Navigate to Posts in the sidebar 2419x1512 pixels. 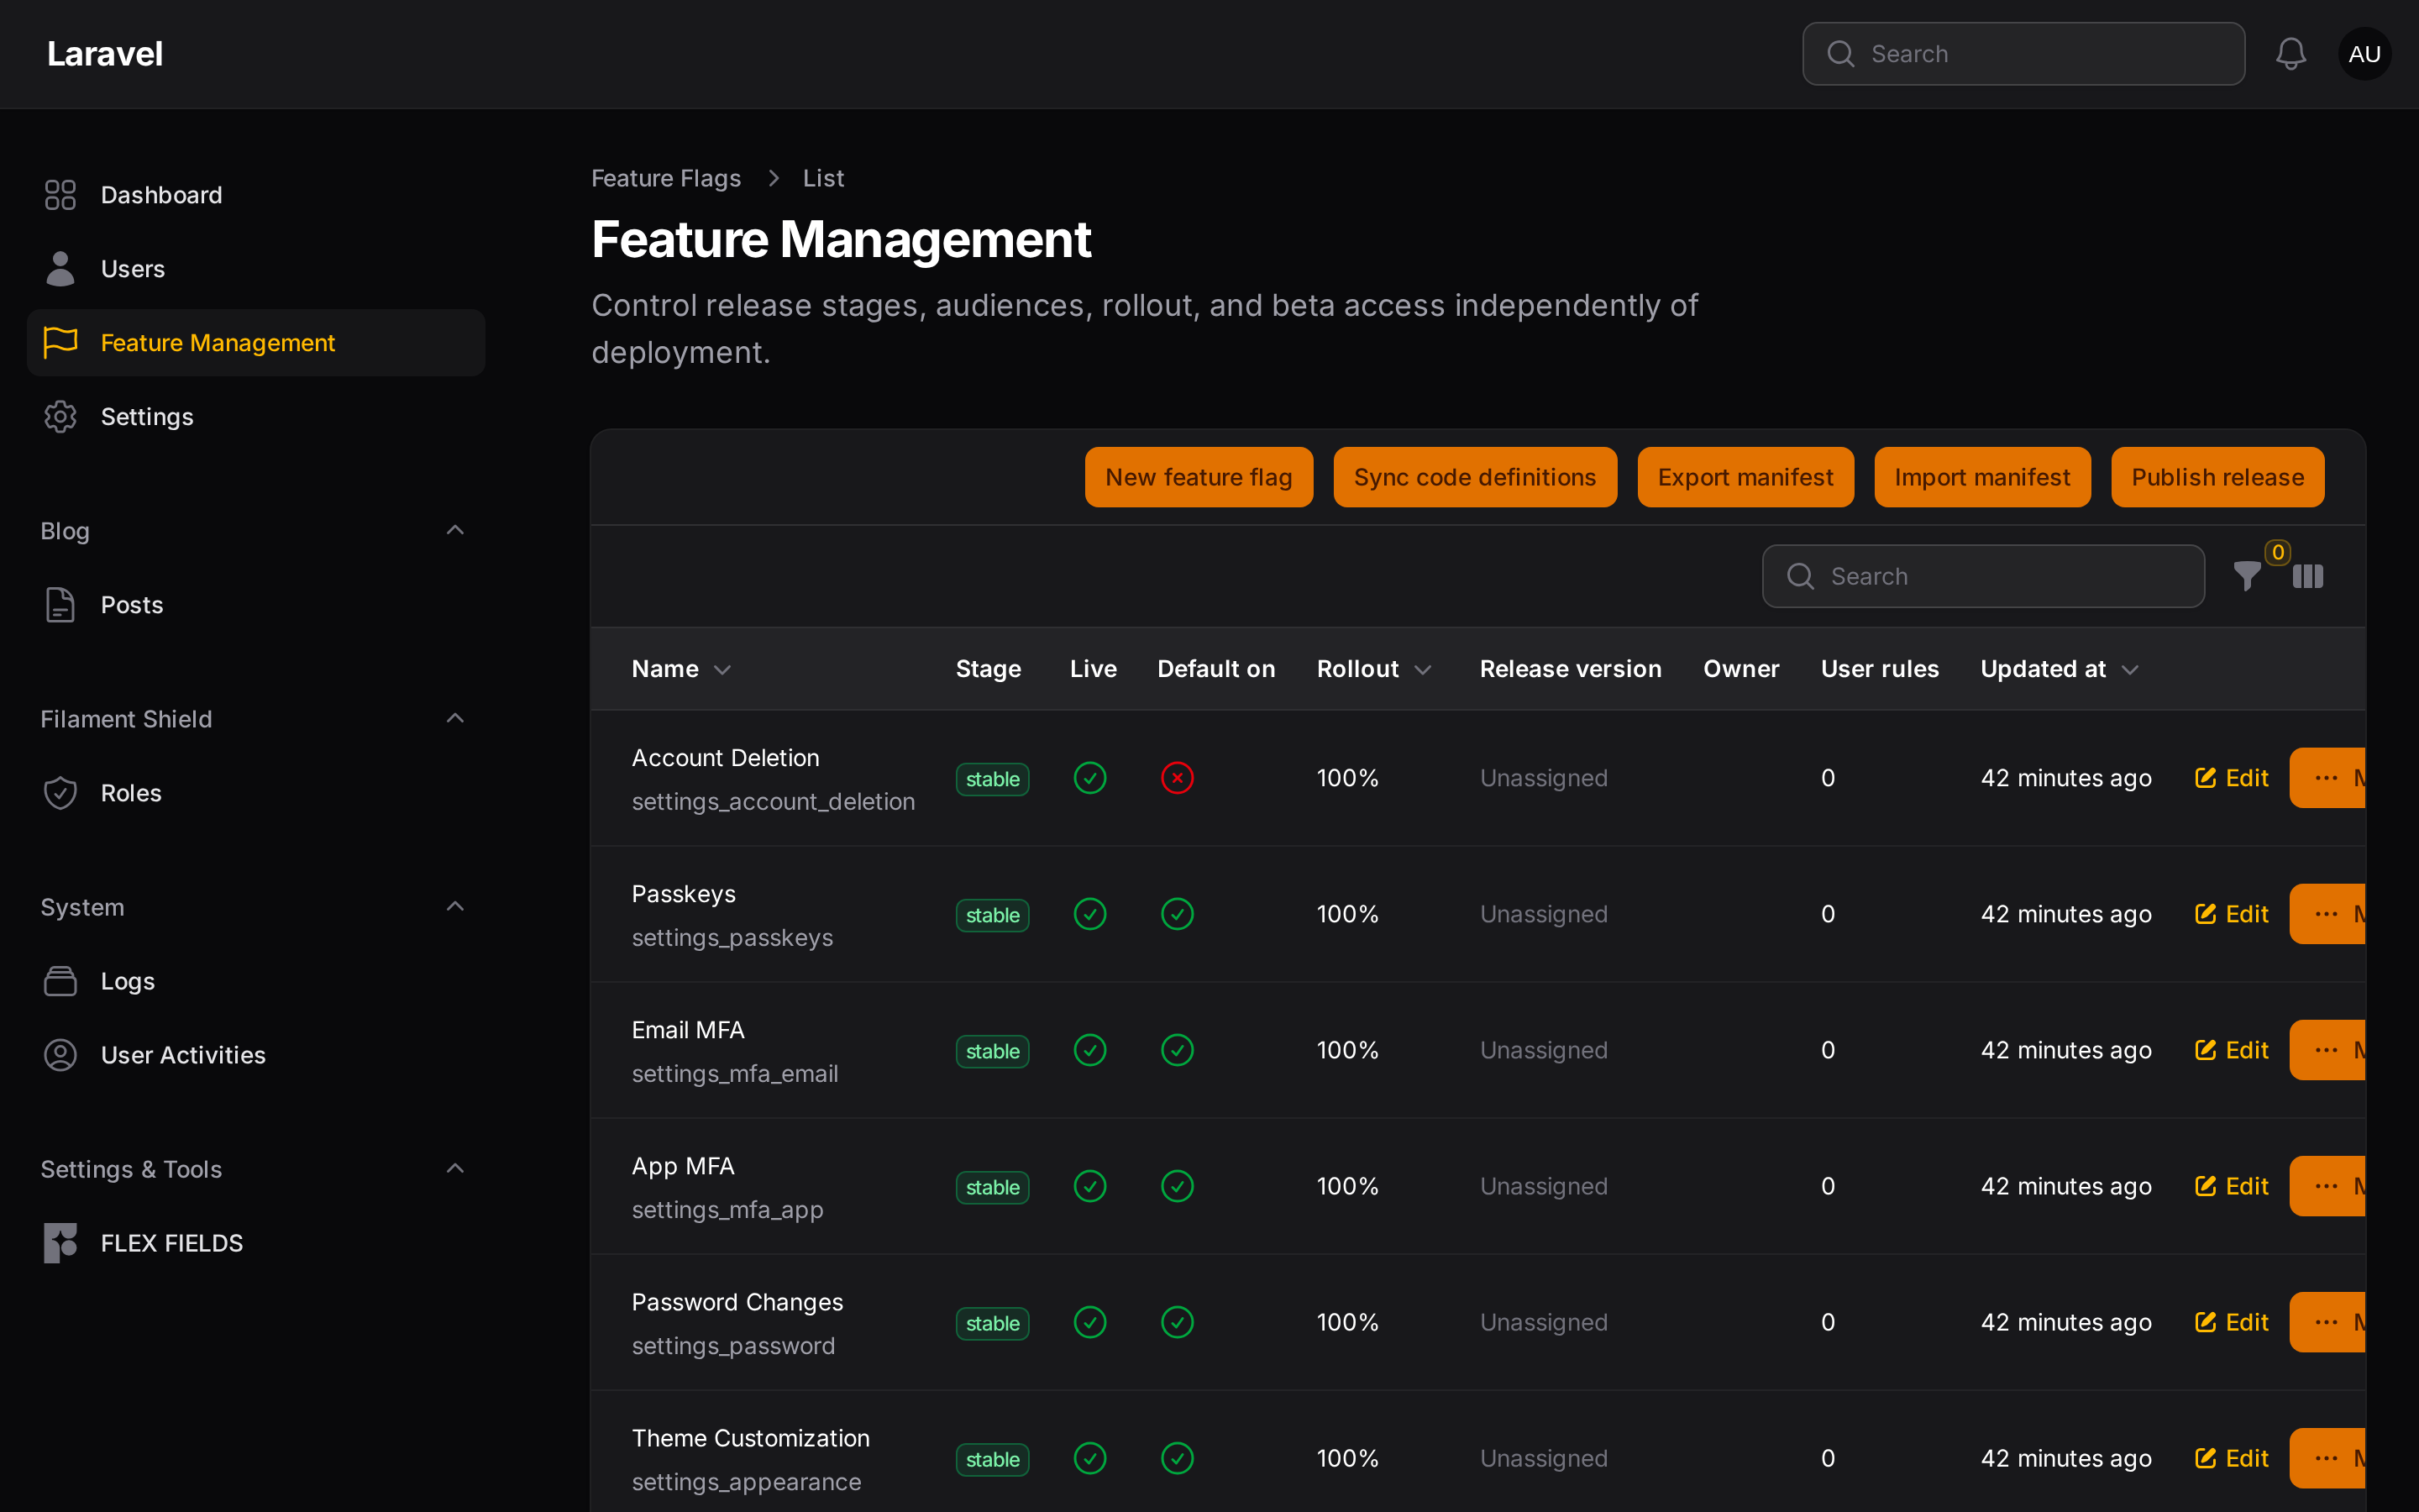tap(256, 605)
